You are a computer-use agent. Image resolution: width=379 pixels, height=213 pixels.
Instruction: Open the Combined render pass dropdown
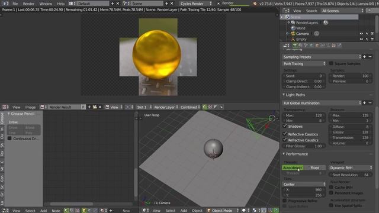click(190, 107)
